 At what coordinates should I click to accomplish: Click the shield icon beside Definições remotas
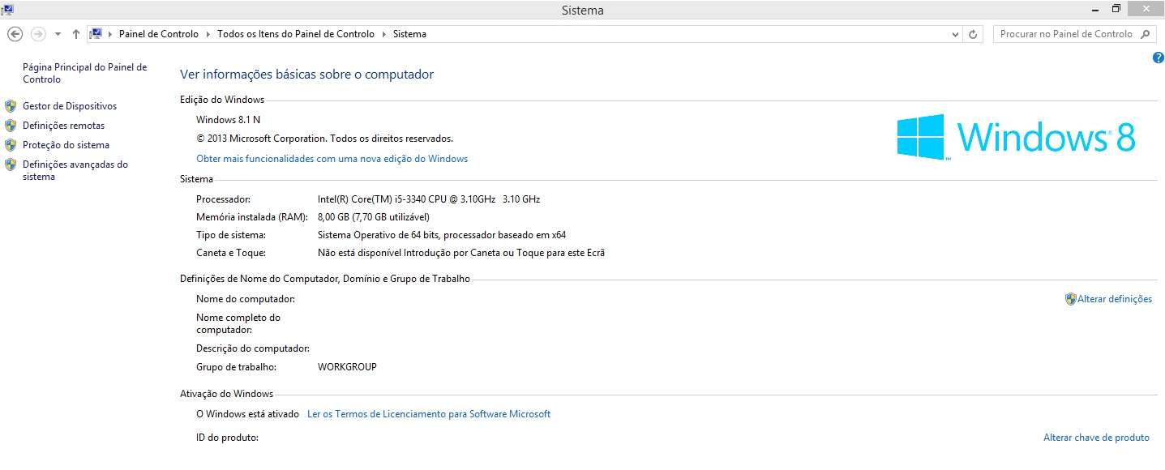(x=11, y=126)
